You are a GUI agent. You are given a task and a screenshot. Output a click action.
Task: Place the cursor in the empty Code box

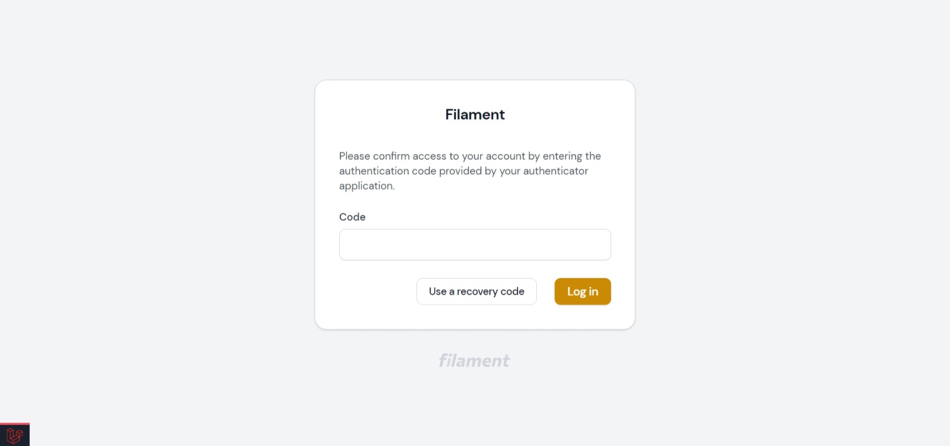tap(474, 245)
